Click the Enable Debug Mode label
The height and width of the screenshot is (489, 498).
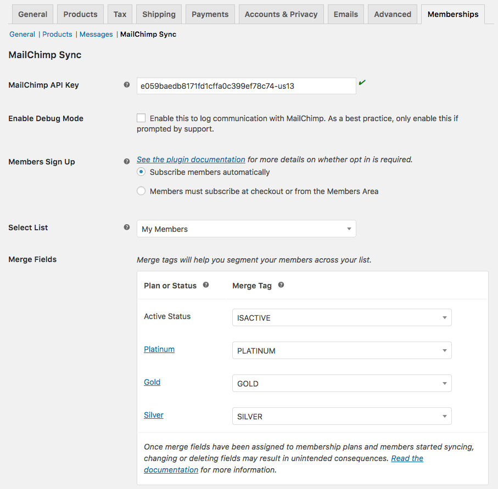pyautogui.click(x=46, y=118)
